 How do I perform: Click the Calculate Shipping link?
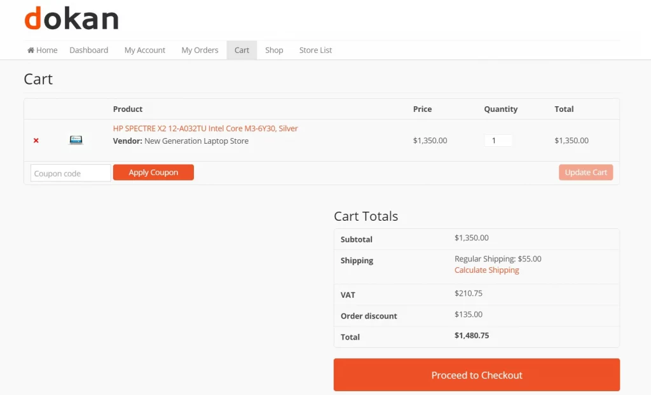point(486,270)
